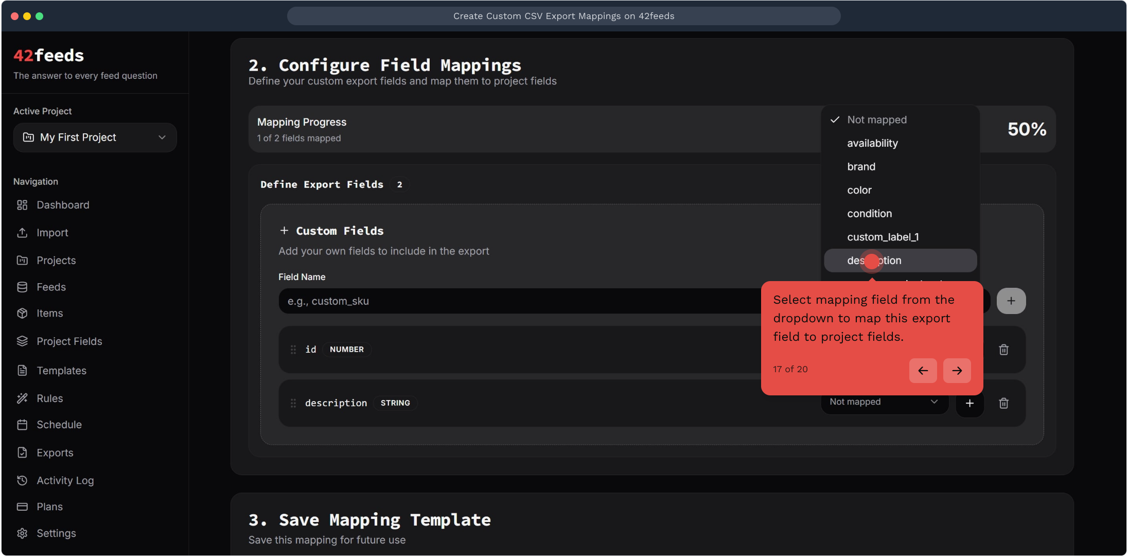Pick custom_label_1 in the dropdown list
1128x556 pixels.
[883, 237]
